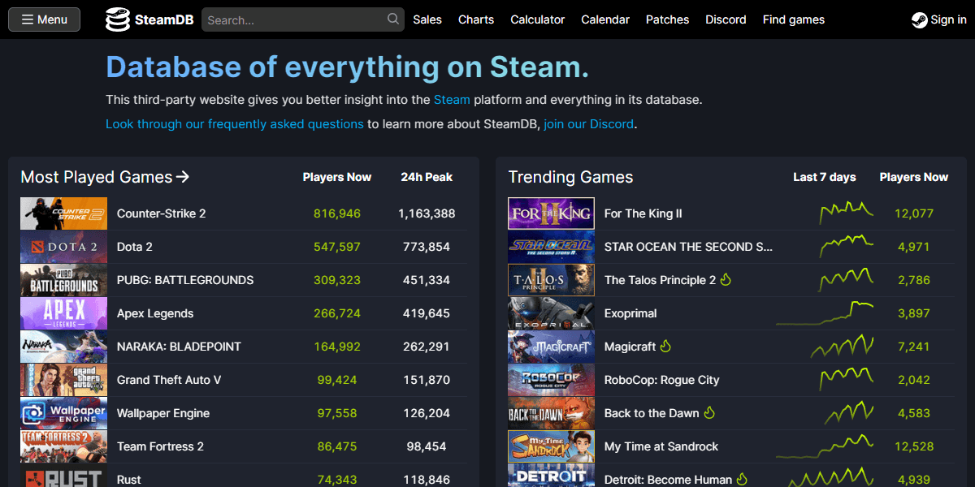Open the Charts page from the navigation
The width and height of the screenshot is (975, 487).
[x=475, y=19]
